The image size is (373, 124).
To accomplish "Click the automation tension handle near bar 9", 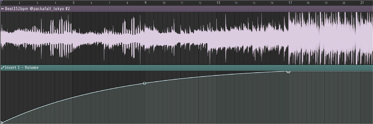I will (144, 83).
